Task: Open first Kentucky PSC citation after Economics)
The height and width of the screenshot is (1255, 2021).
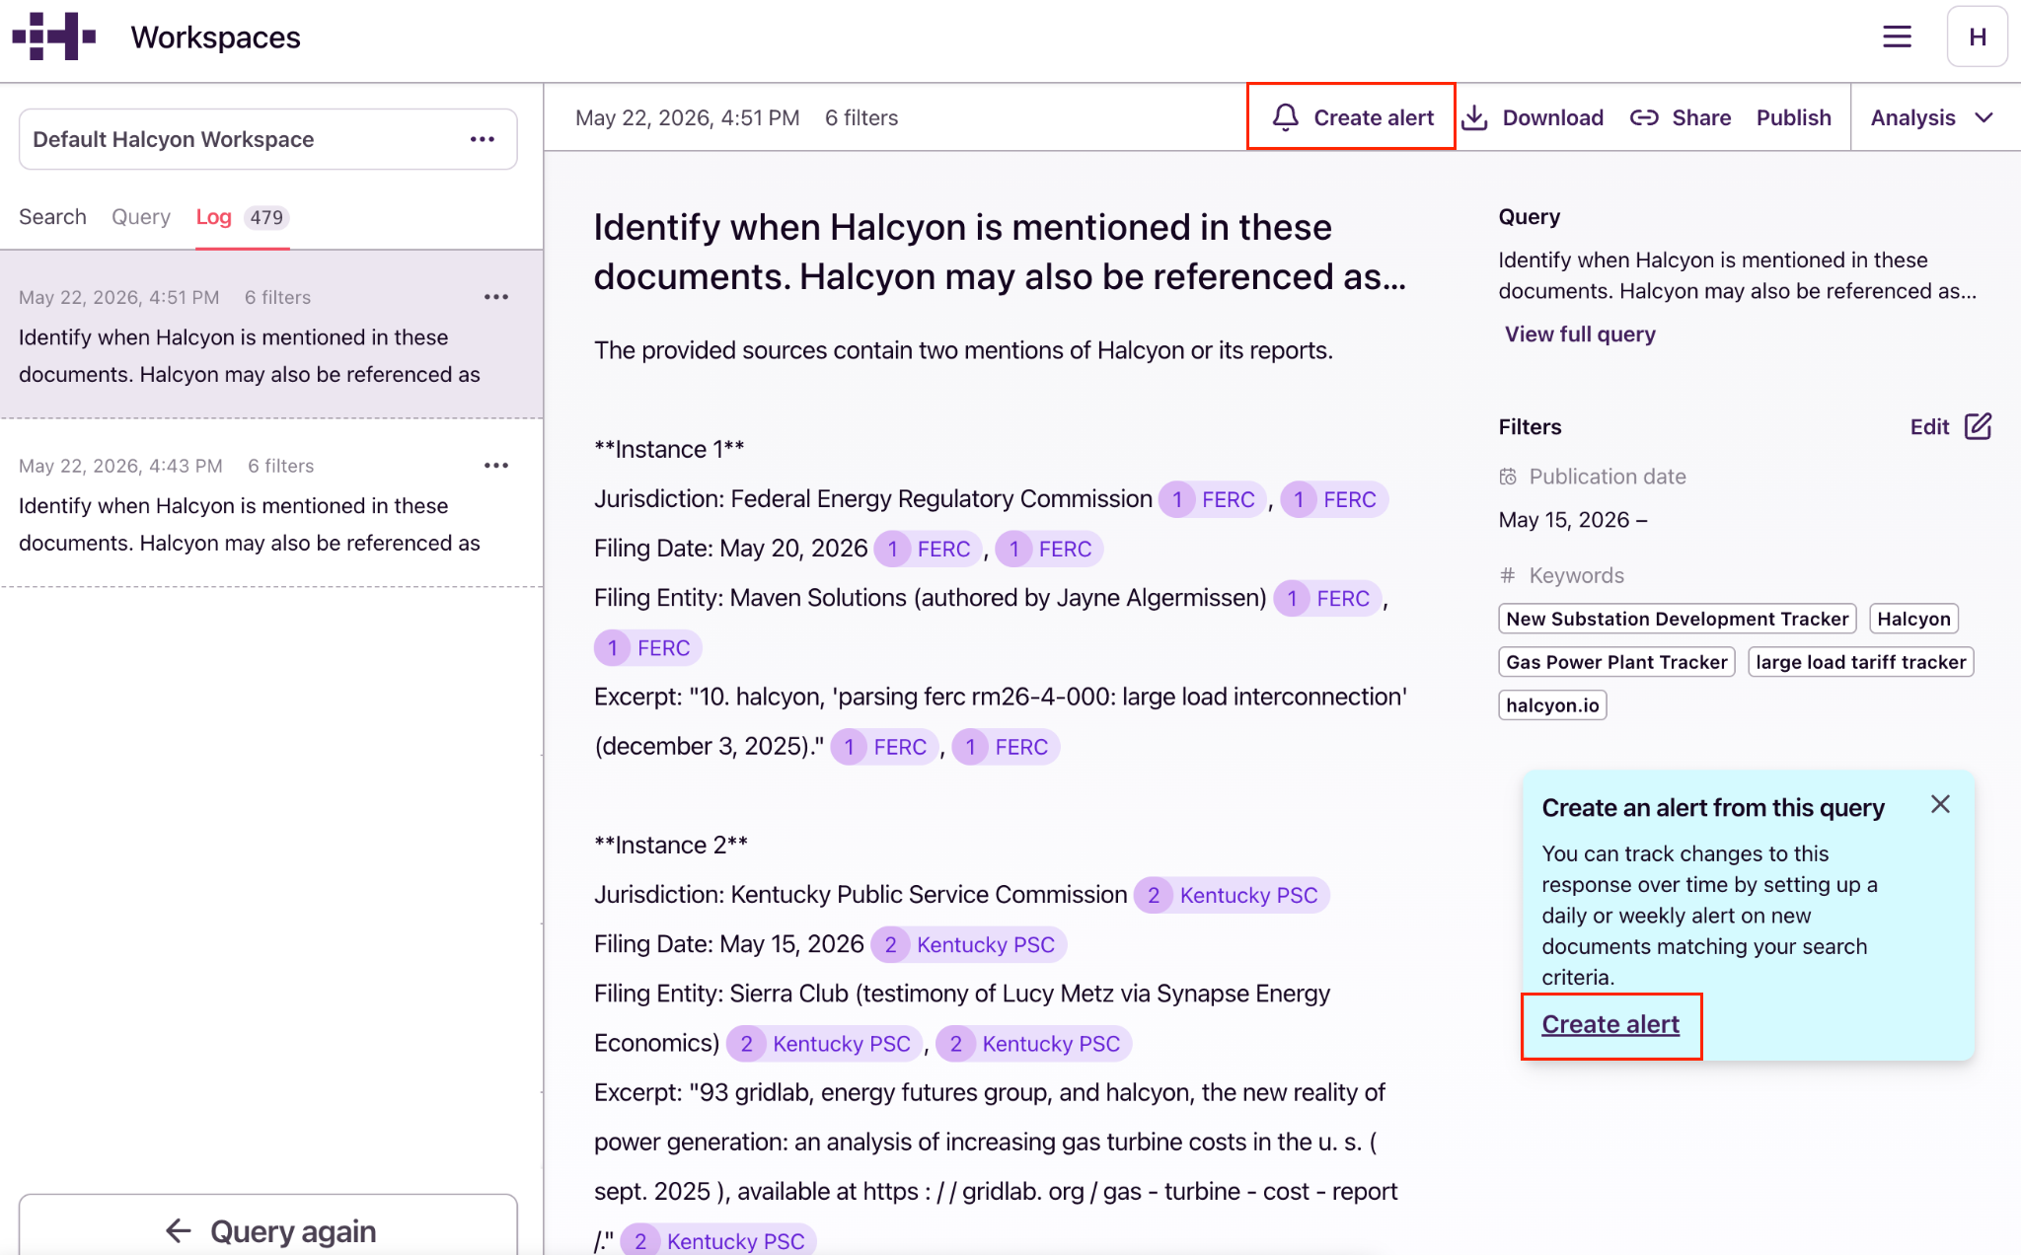Action: point(824,1044)
